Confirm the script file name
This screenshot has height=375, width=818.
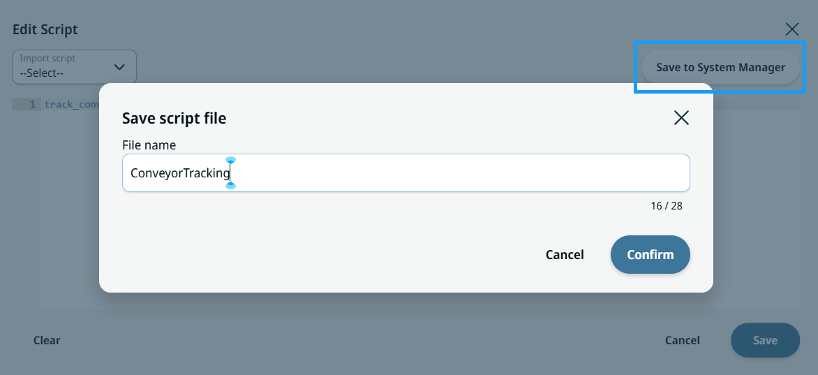[x=650, y=254]
